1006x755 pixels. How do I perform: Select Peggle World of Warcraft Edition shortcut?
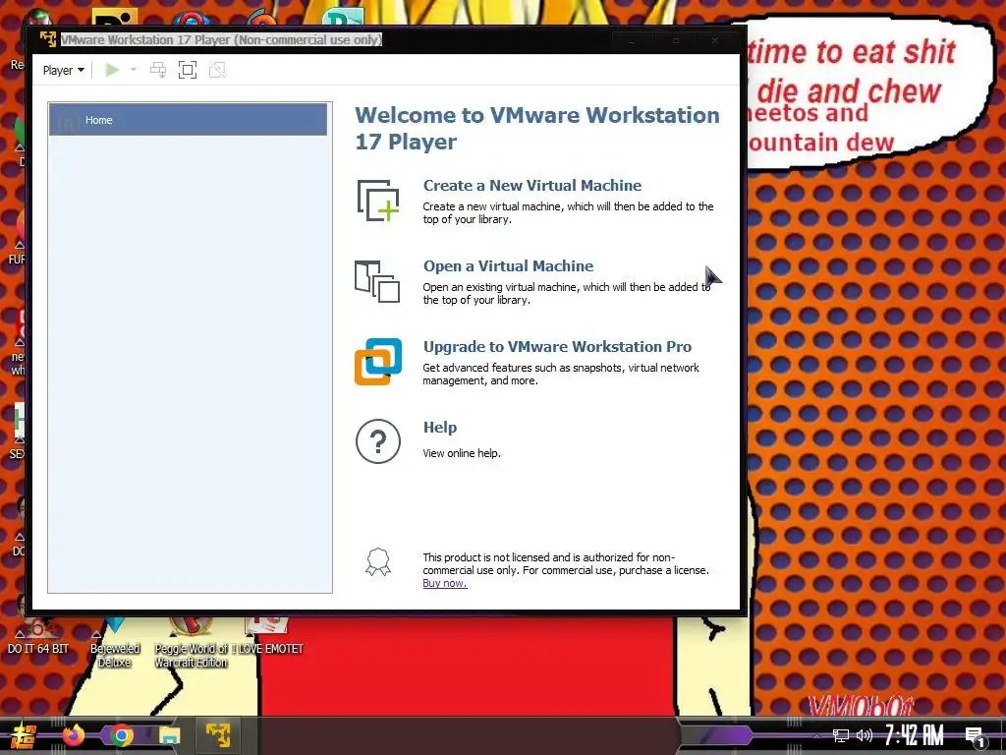point(192,644)
